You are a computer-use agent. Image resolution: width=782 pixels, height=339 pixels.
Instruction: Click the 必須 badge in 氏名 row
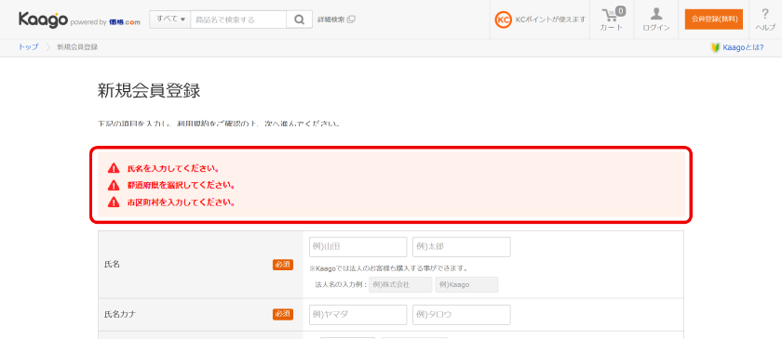[283, 265]
